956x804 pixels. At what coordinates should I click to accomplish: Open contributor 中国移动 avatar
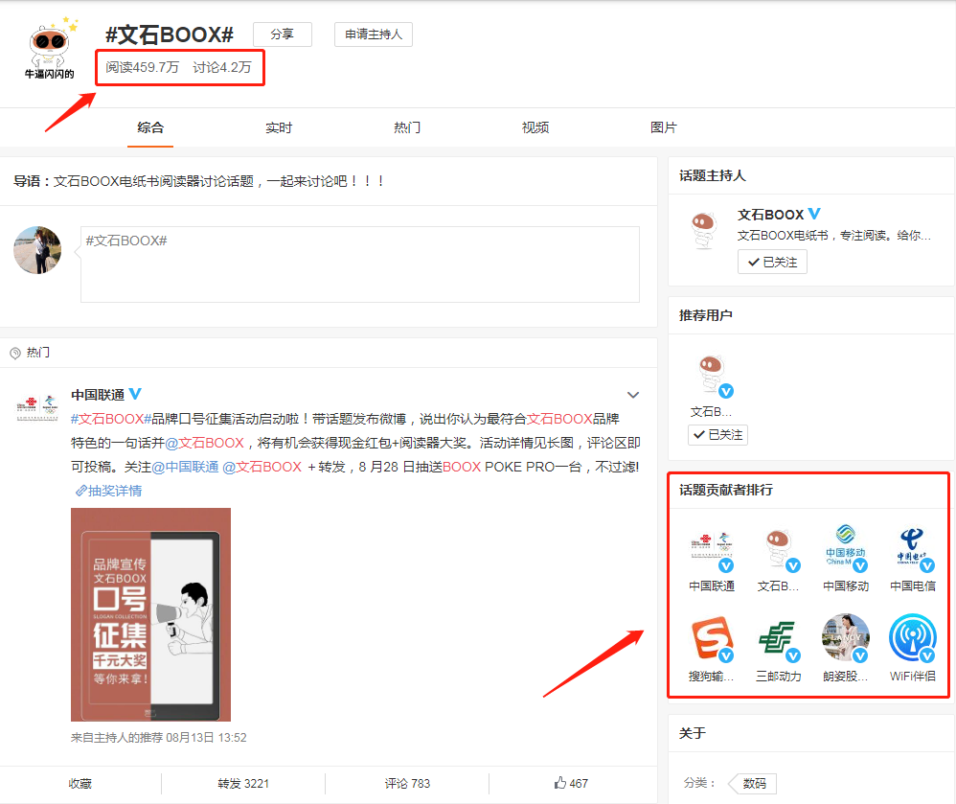(846, 547)
